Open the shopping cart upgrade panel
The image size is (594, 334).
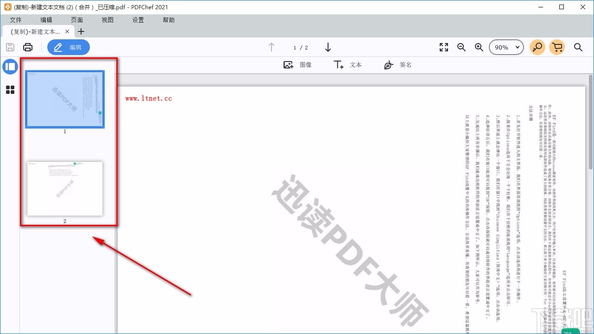(x=557, y=47)
